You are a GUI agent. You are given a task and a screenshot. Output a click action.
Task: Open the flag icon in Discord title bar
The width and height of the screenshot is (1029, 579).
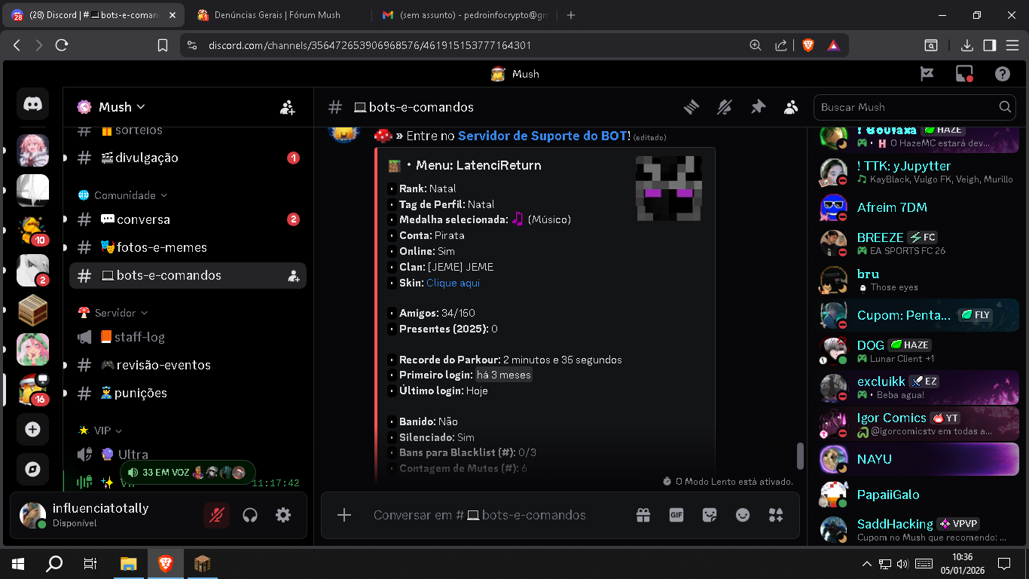point(927,74)
